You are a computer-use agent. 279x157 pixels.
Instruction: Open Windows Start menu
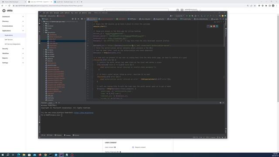point(3,155)
